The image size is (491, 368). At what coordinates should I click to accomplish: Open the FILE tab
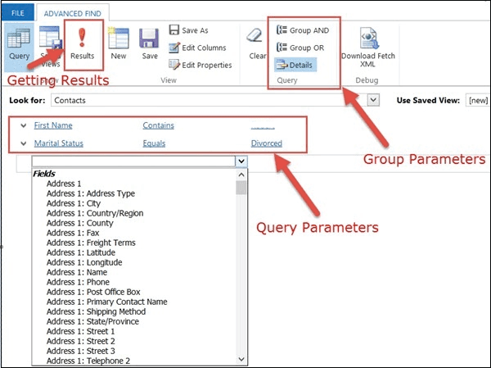click(x=17, y=13)
